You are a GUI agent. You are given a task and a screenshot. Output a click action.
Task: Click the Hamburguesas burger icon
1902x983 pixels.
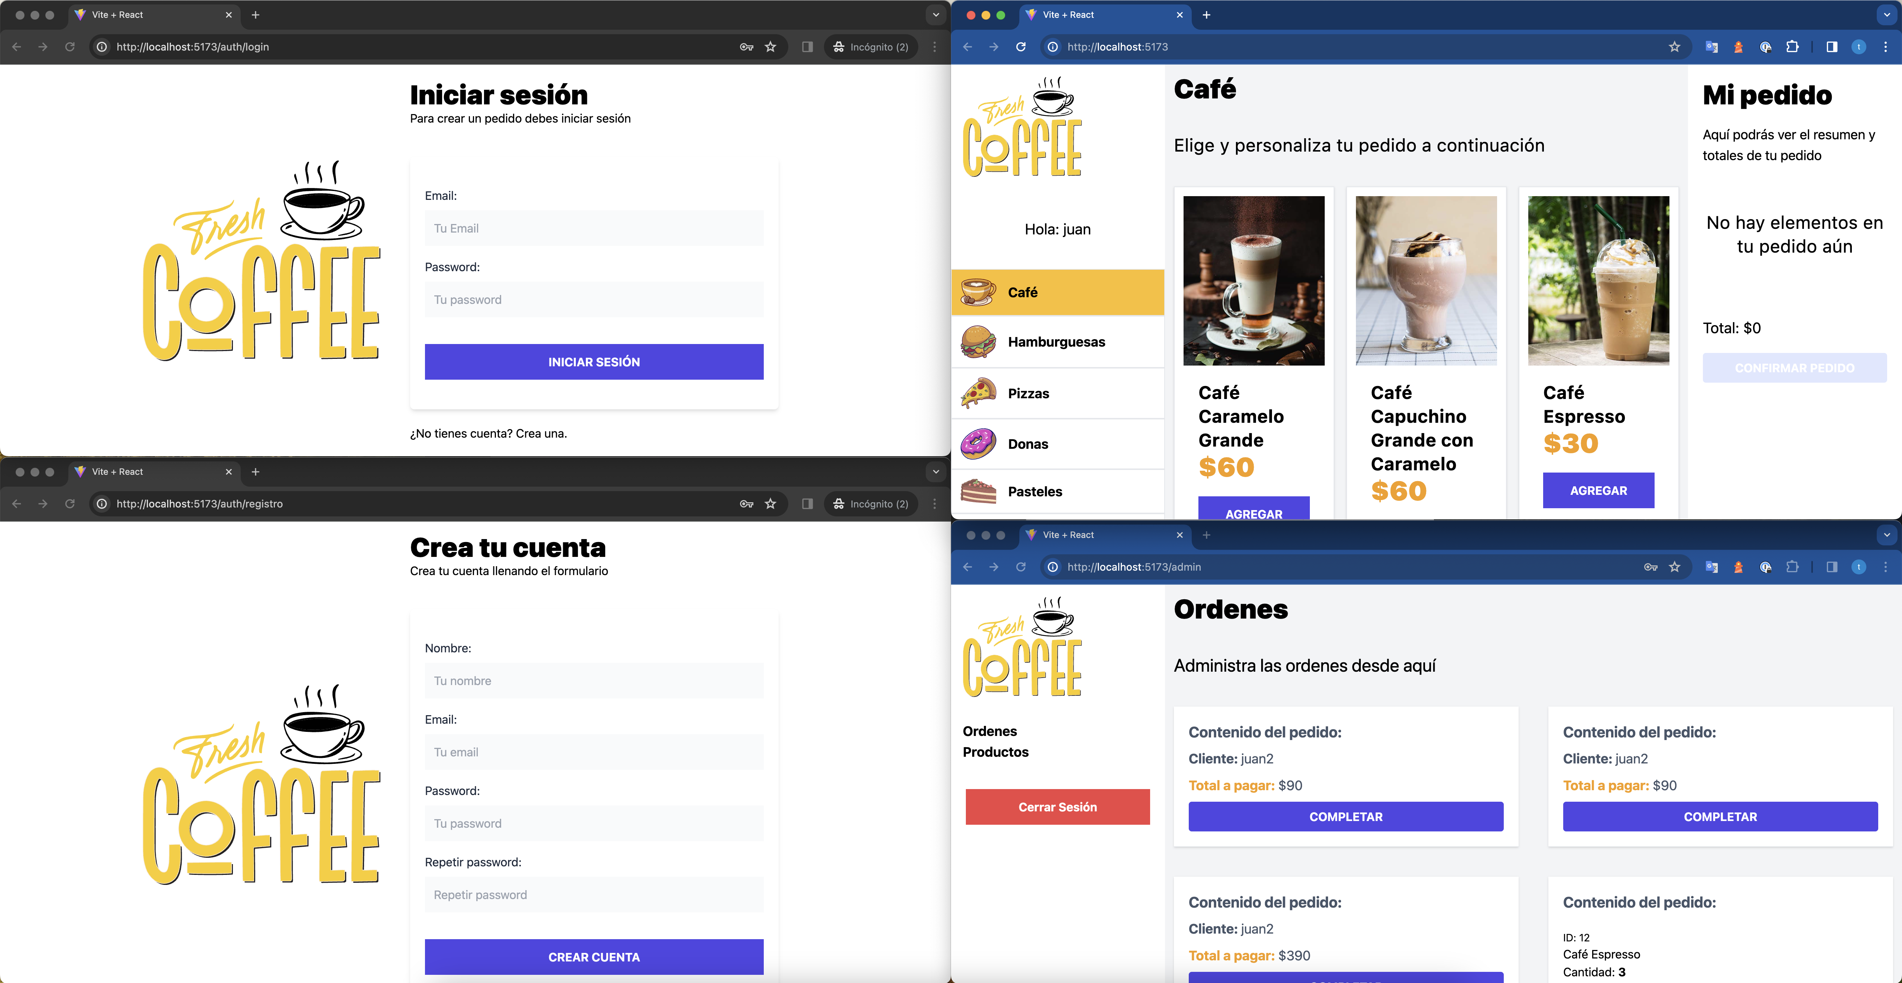tap(978, 342)
